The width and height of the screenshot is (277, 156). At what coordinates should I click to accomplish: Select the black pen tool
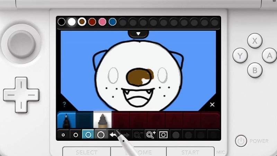coord(66,120)
